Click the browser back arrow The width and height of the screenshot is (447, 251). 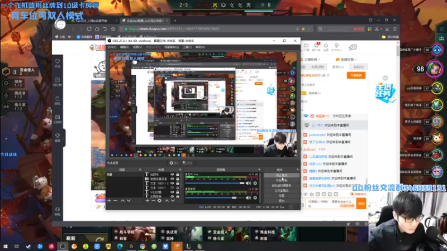pyautogui.click(x=74, y=29)
